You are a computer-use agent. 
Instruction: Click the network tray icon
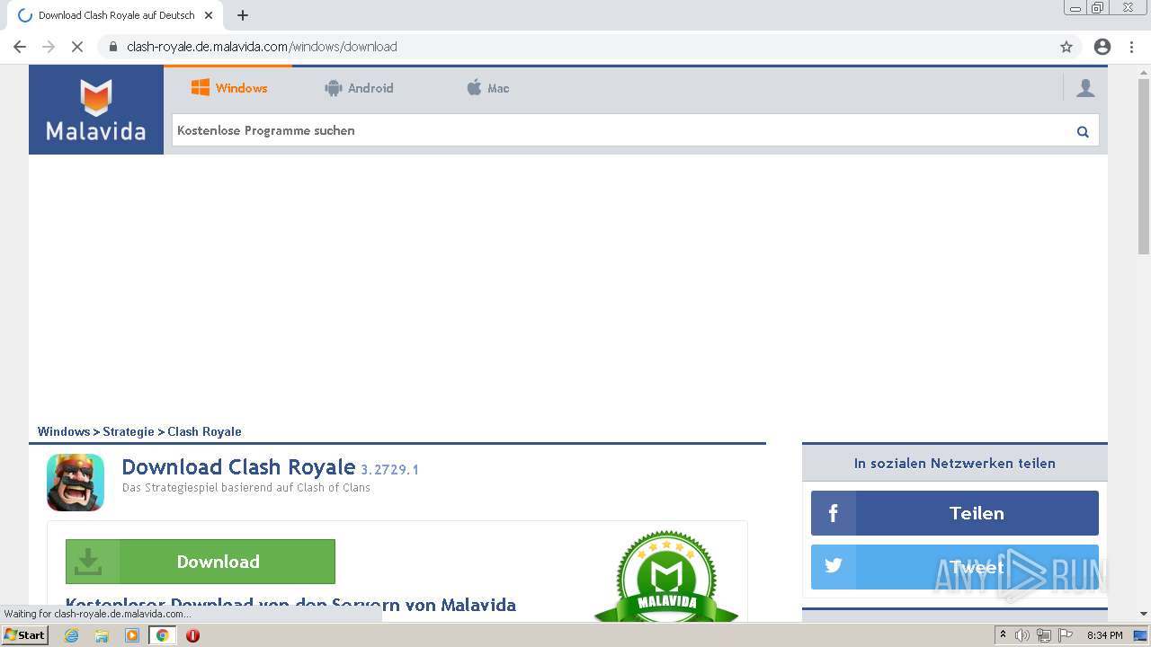pyautogui.click(x=1044, y=635)
